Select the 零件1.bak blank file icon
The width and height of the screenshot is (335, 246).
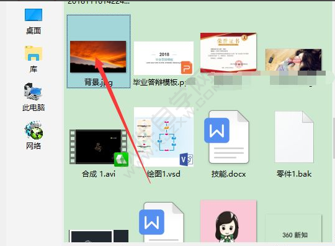point(294,137)
